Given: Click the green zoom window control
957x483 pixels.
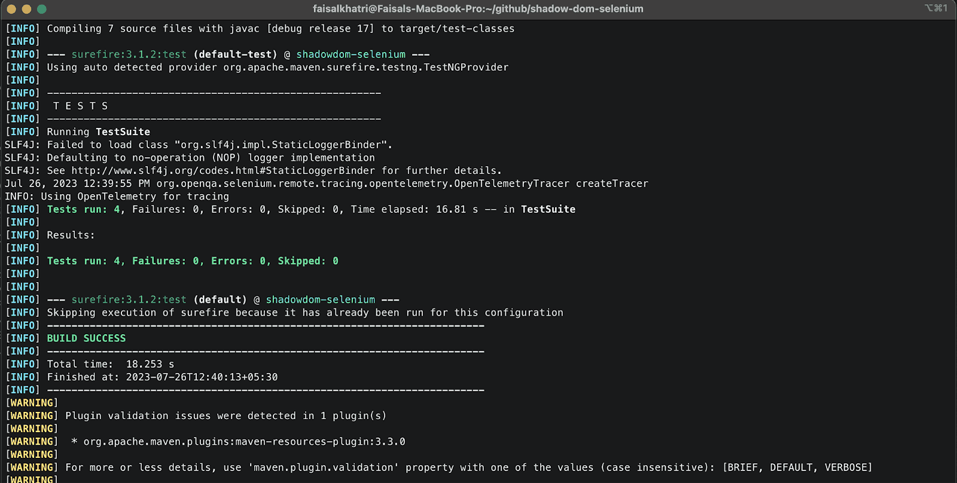Looking at the screenshot, I should pyautogui.click(x=41, y=9).
